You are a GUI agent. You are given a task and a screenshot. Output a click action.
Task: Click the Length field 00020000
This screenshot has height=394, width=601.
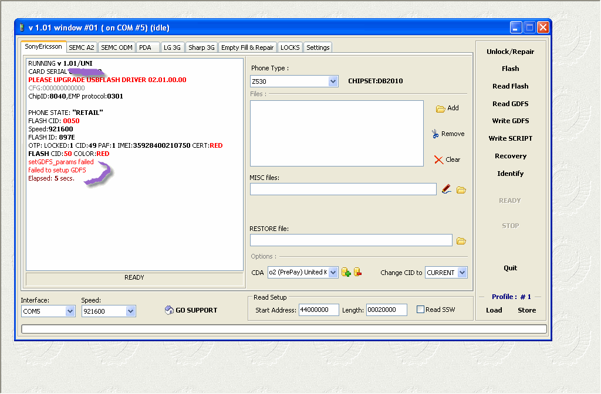coord(386,310)
